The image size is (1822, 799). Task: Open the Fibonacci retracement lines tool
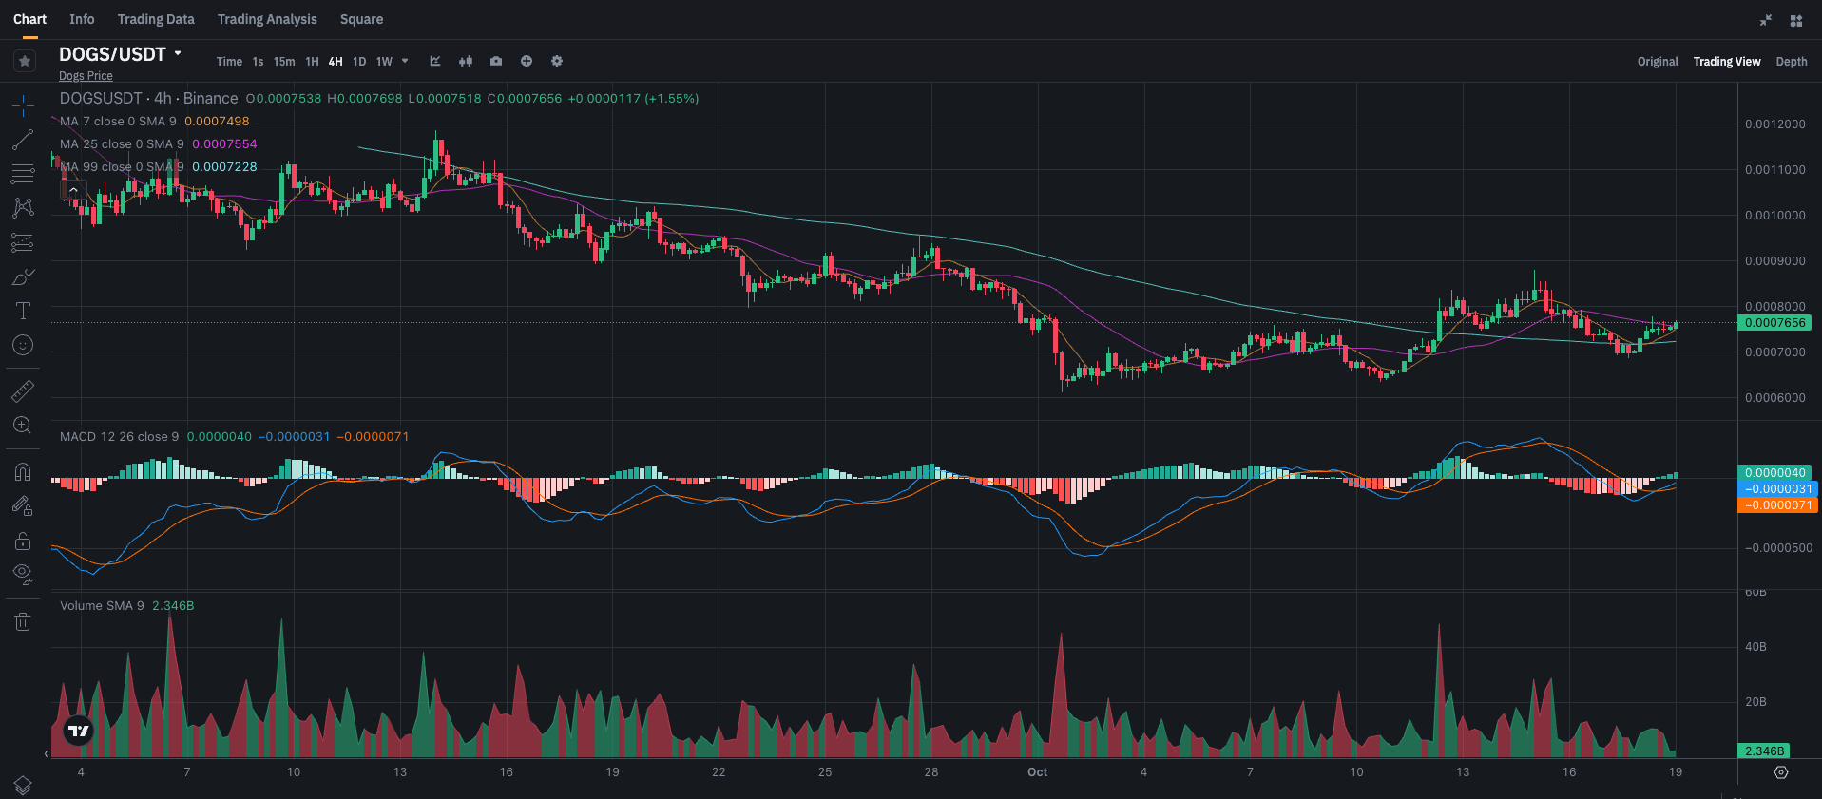[23, 174]
